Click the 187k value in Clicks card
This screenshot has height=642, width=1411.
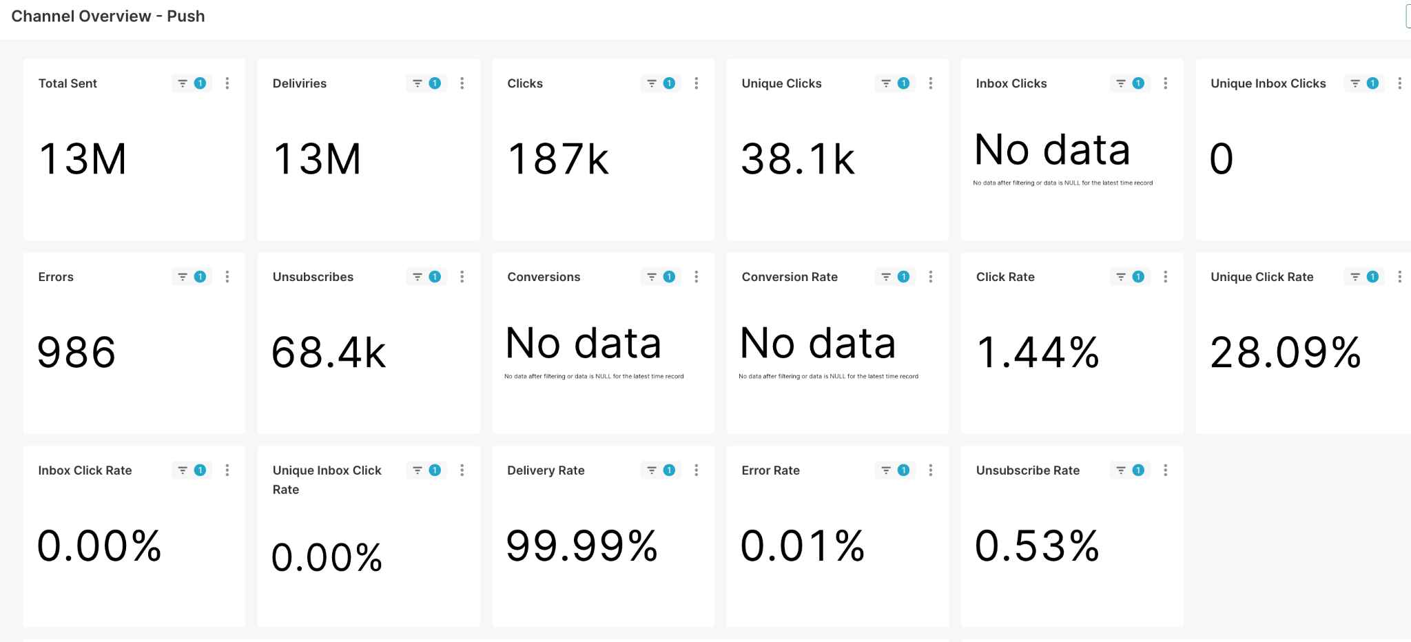pos(559,159)
